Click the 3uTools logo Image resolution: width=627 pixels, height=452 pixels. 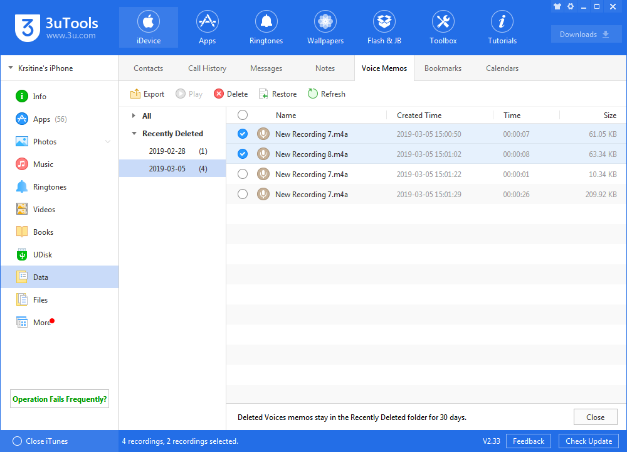coord(56,28)
